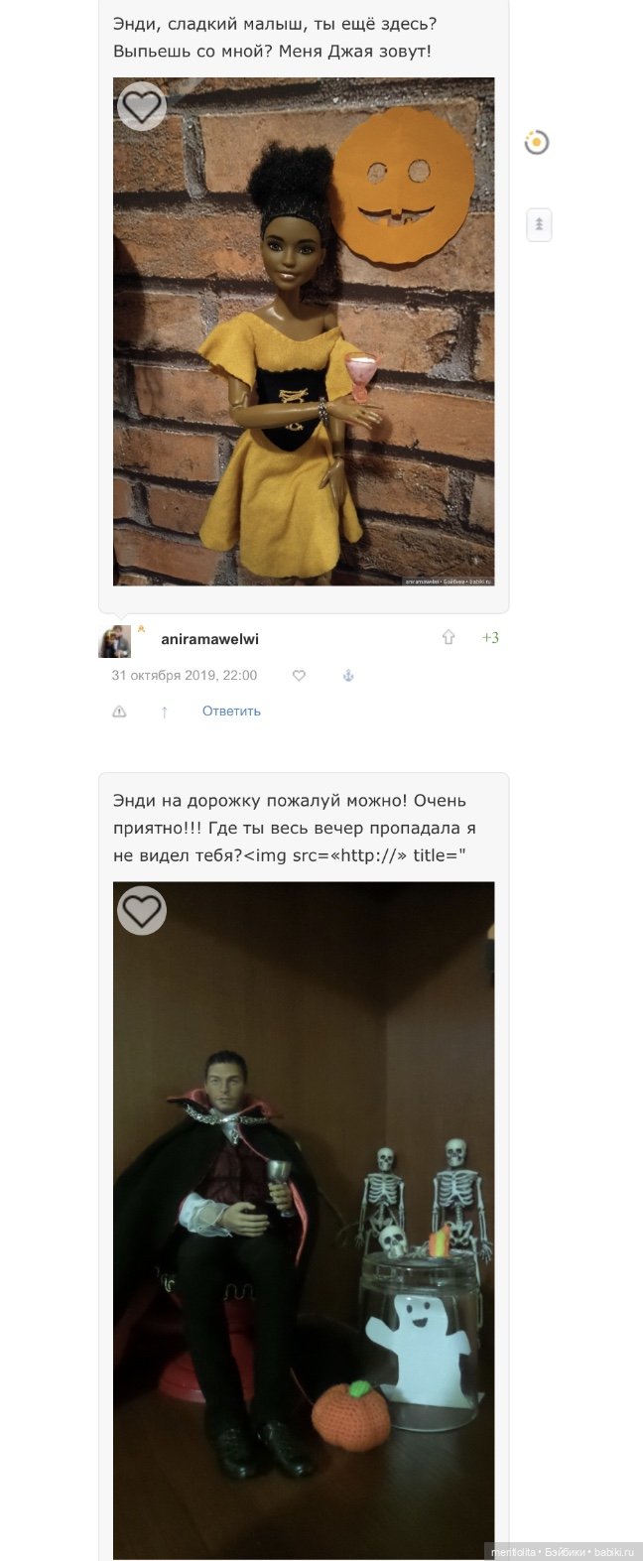Click the small heart beside the comment date

pyautogui.click(x=299, y=676)
